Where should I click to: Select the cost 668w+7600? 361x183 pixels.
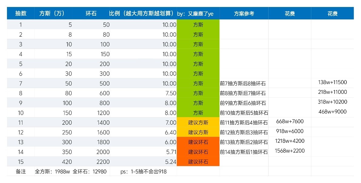(290, 121)
